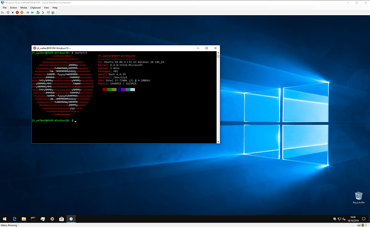Pause the virtual machine from the toolbar
This screenshot has width=370, height=227.
(x=28, y=12)
